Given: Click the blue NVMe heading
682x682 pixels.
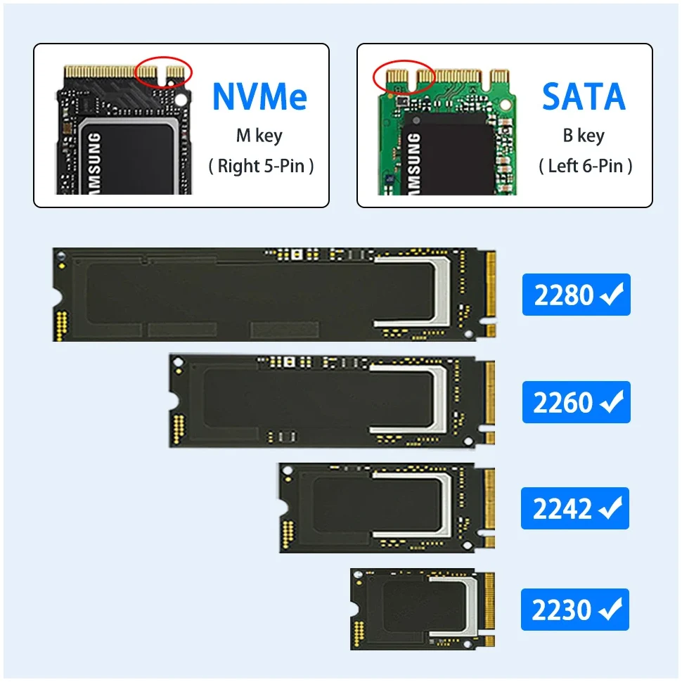Looking at the screenshot, I should pyautogui.click(x=259, y=96).
